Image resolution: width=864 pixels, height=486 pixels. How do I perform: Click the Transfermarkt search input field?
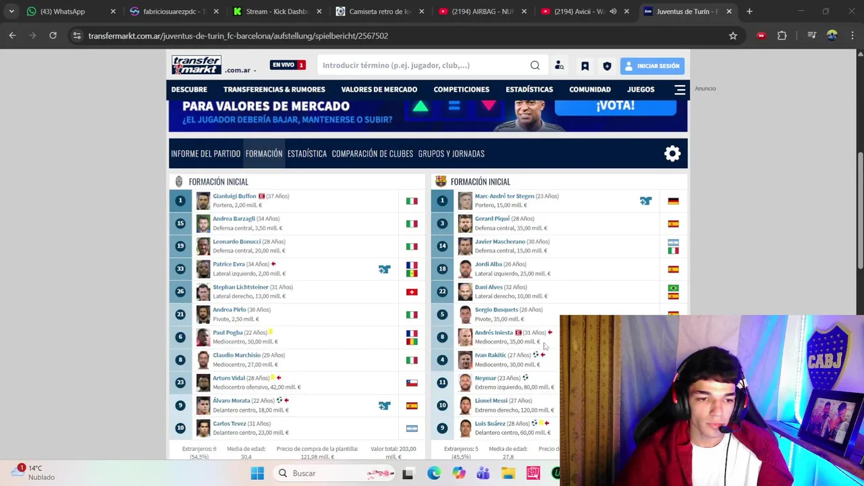coord(424,65)
